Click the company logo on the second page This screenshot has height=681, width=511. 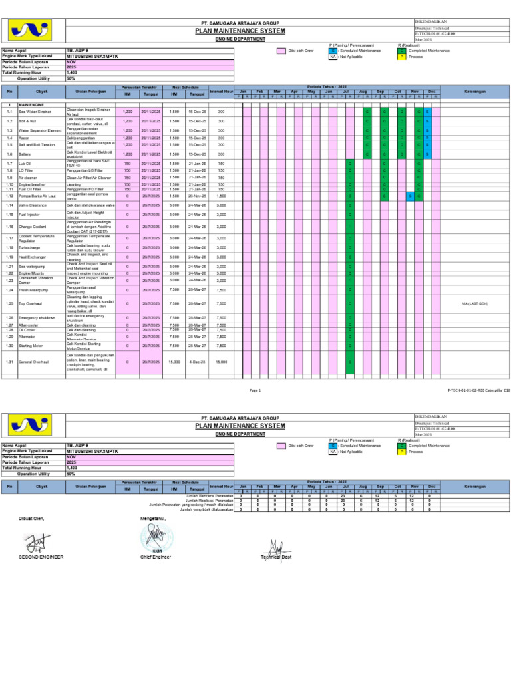point(30,425)
